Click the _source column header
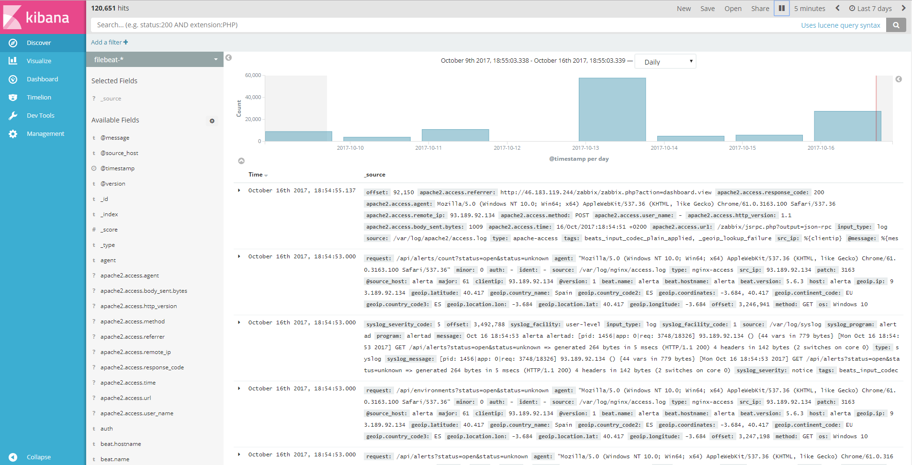 pyautogui.click(x=375, y=175)
